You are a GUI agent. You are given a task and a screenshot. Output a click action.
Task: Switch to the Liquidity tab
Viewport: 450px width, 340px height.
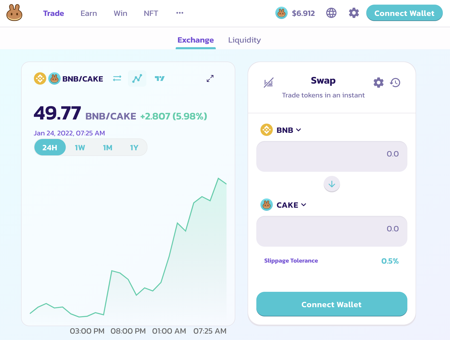pyautogui.click(x=245, y=40)
